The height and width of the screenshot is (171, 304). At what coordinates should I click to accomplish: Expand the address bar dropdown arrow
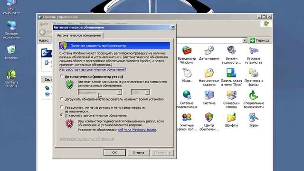245,40
